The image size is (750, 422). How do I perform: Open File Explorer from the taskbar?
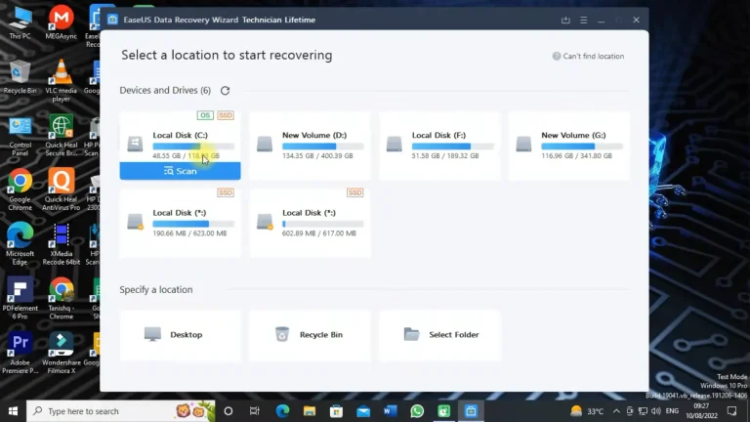pyautogui.click(x=310, y=411)
